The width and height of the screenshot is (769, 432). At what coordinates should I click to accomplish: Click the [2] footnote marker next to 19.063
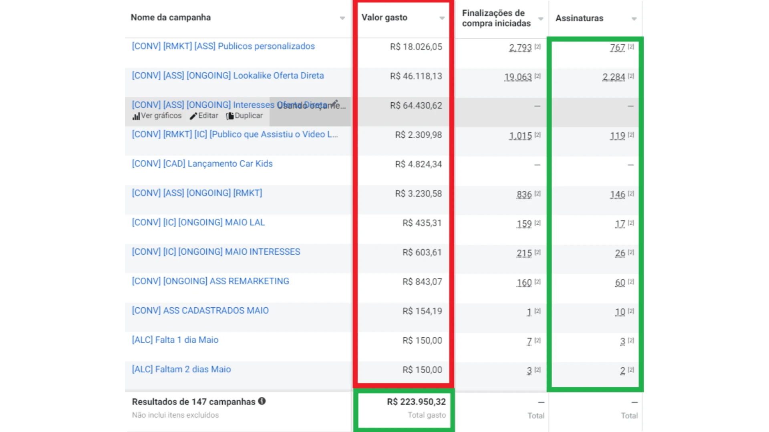pyautogui.click(x=537, y=76)
